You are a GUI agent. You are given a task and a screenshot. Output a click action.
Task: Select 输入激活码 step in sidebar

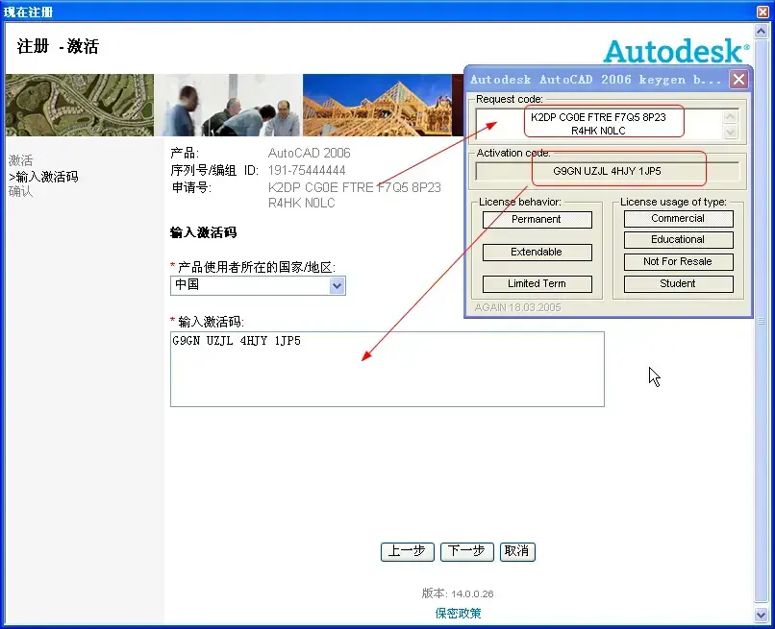43,177
